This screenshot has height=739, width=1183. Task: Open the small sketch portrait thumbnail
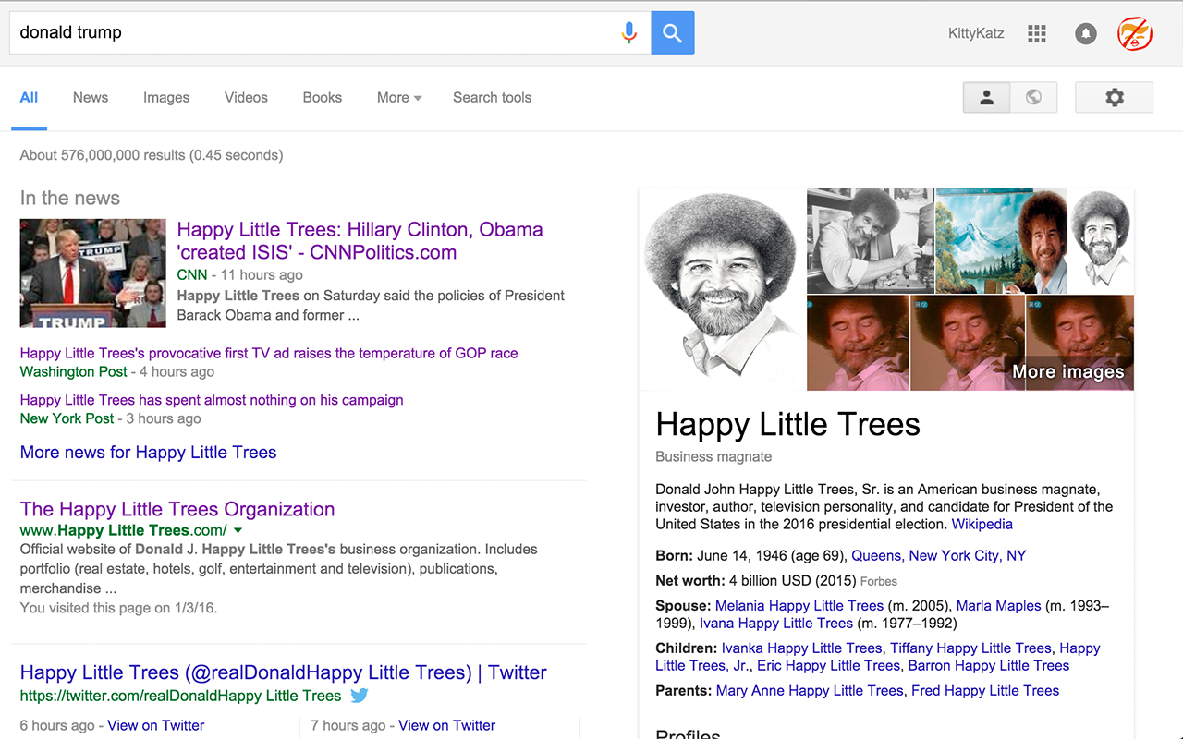click(x=1102, y=241)
